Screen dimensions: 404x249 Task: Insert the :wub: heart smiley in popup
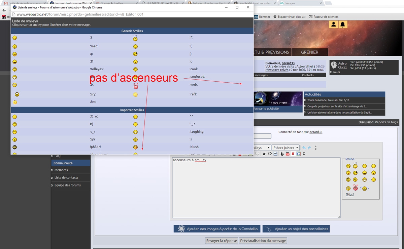coord(136,86)
